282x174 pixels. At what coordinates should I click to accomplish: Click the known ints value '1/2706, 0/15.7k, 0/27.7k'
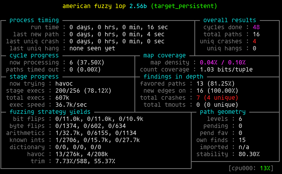(x=97, y=140)
